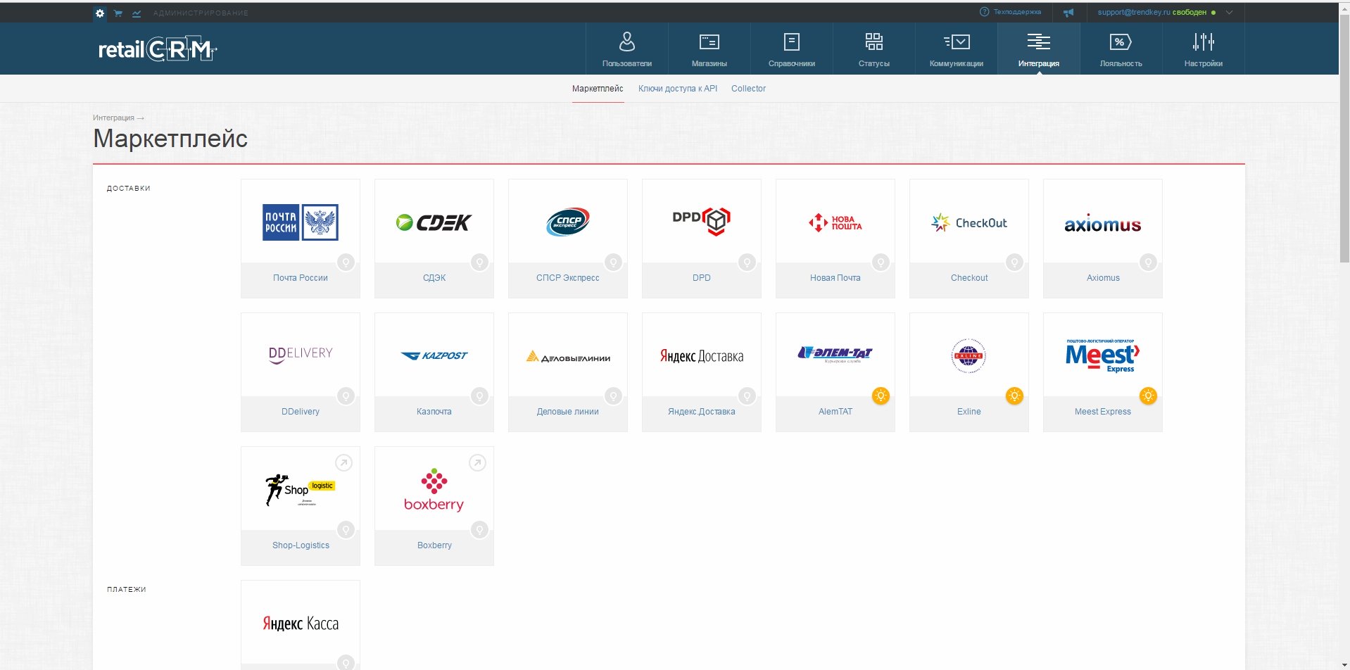Open the Пользователи section
This screenshot has height=670, width=1350.
click(x=626, y=49)
